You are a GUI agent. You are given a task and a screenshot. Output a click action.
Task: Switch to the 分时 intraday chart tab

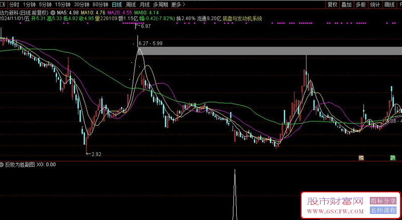15,5
